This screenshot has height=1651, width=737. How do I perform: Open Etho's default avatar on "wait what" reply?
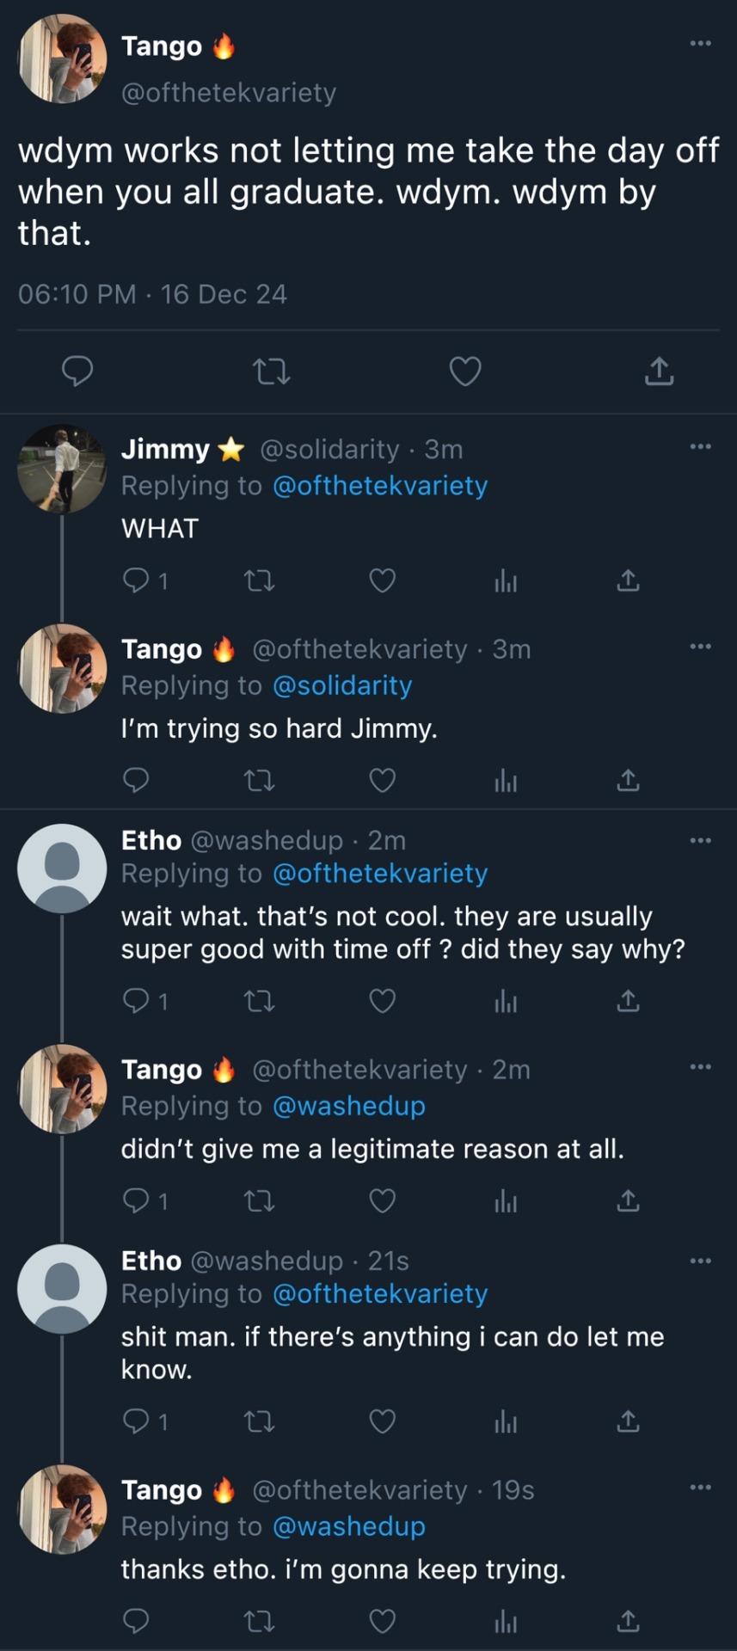tap(62, 868)
